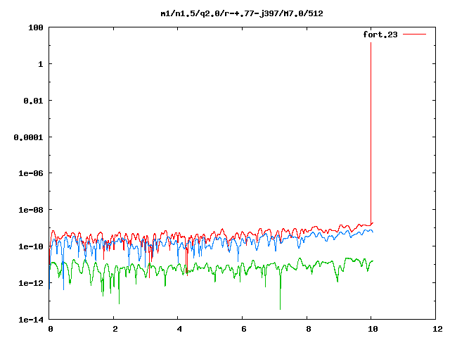
Task: Click the y-axis label 1e-08
Action: [x=31, y=210]
